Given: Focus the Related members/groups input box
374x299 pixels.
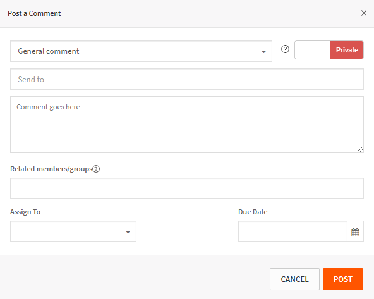Looking at the screenshot, I should click(187, 188).
